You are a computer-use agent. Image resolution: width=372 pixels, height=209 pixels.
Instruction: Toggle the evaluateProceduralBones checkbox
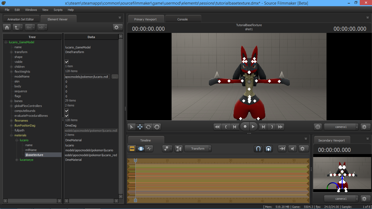pyautogui.click(x=67, y=116)
